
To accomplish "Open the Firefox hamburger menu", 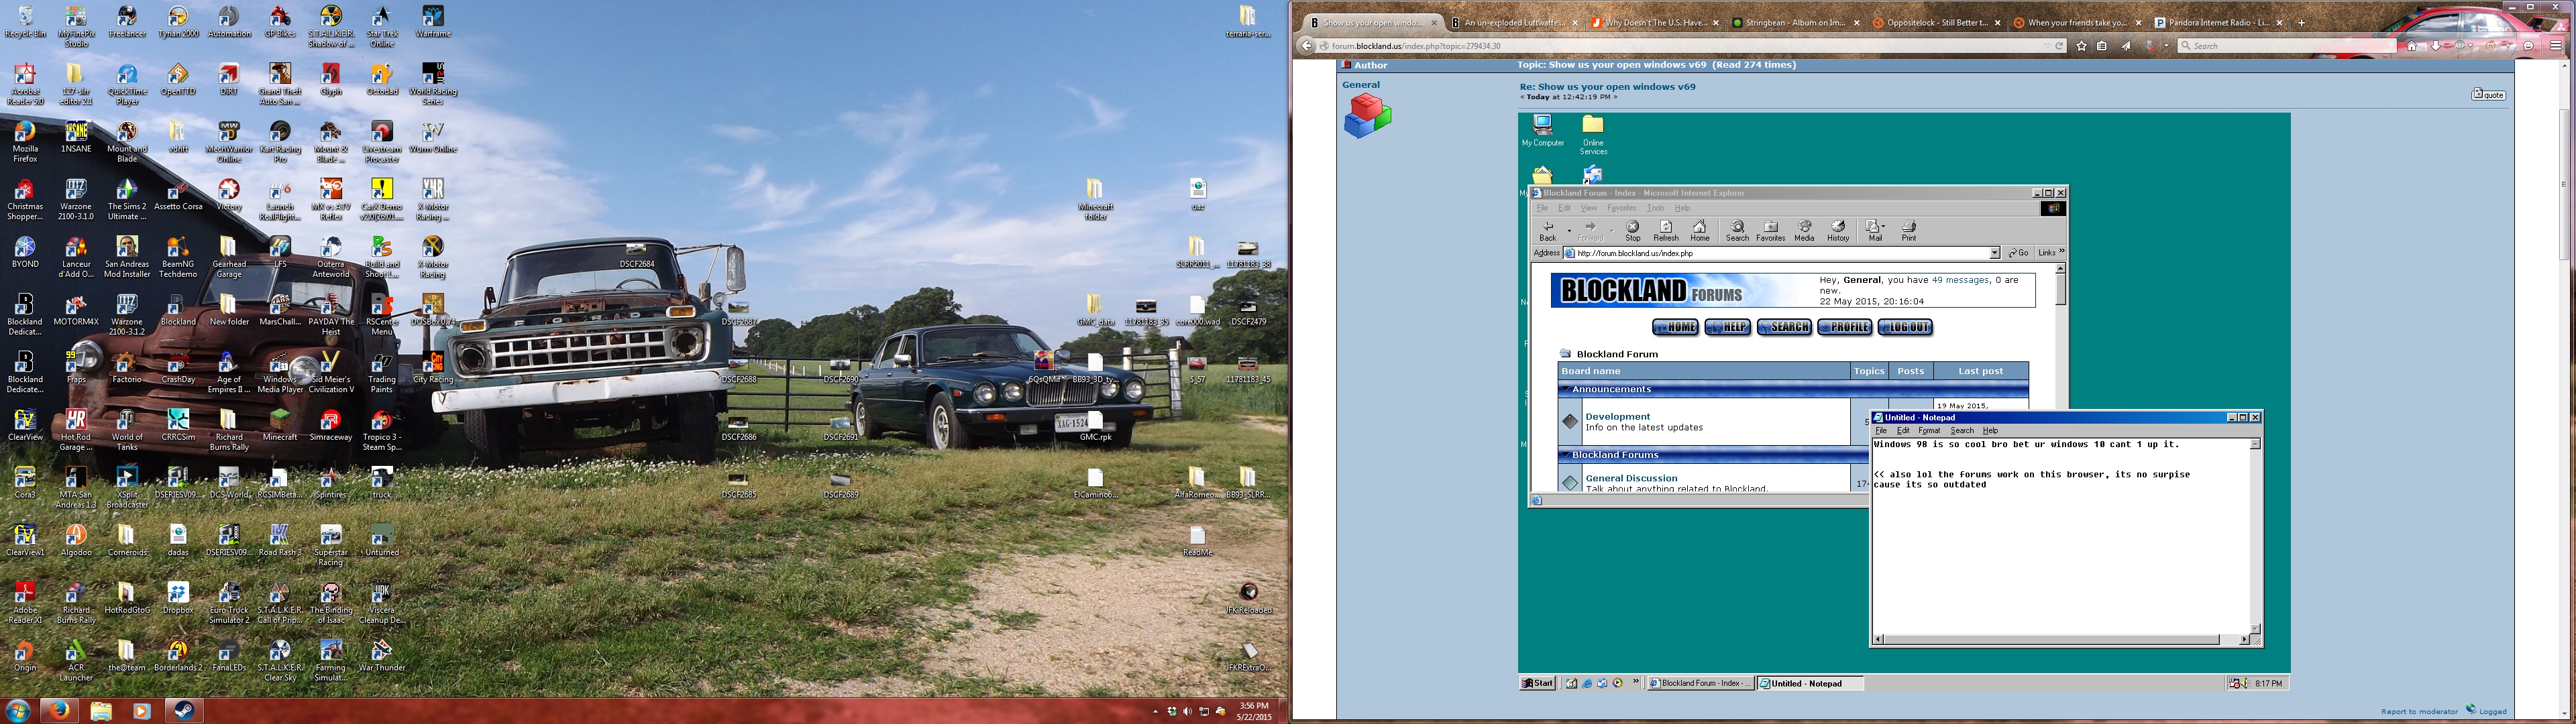I will click(2557, 45).
